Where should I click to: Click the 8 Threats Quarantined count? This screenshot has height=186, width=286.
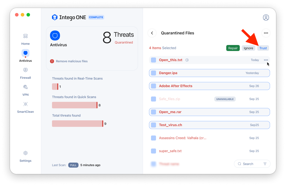[x=118, y=37]
